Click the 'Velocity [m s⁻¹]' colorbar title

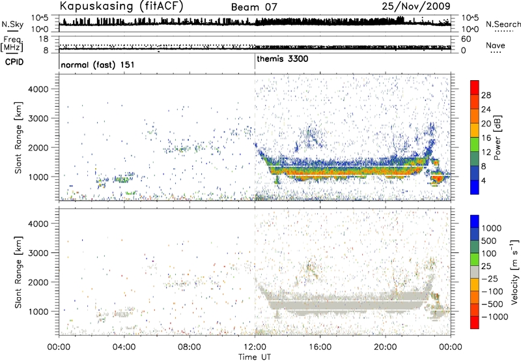tap(514, 272)
